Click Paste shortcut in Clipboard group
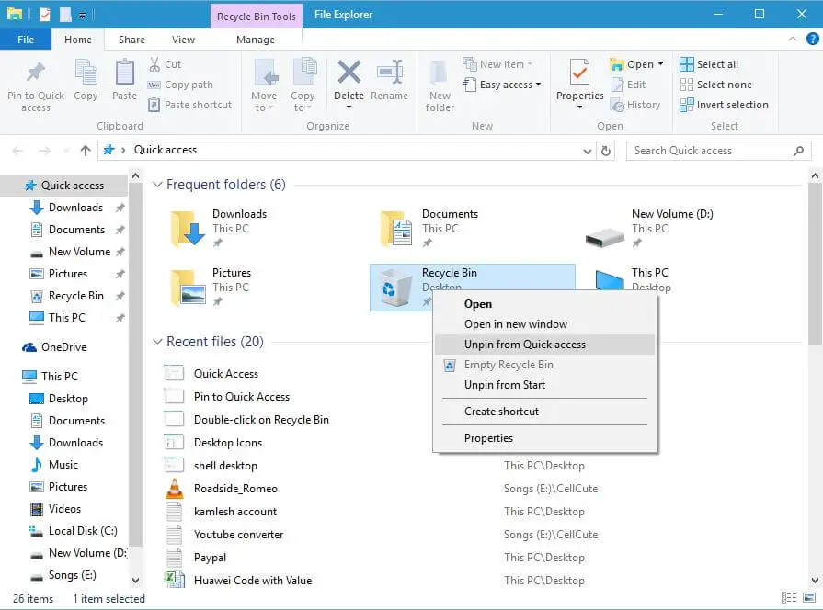This screenshot has height=610, width=823. coord(190,105)
